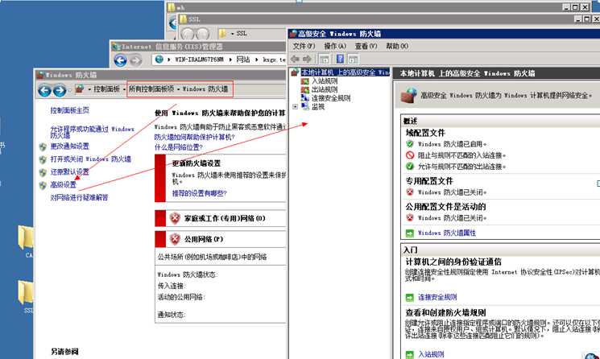The image size is (600, 359).
Task: Click red shield icon of 公用网络
Action: point(175,239)
